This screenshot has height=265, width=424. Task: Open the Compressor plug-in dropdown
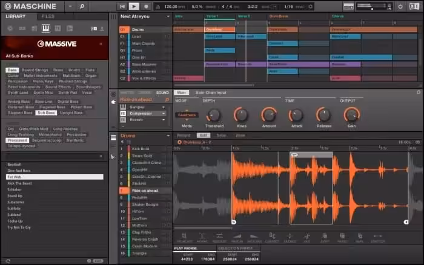pos(164,114)
